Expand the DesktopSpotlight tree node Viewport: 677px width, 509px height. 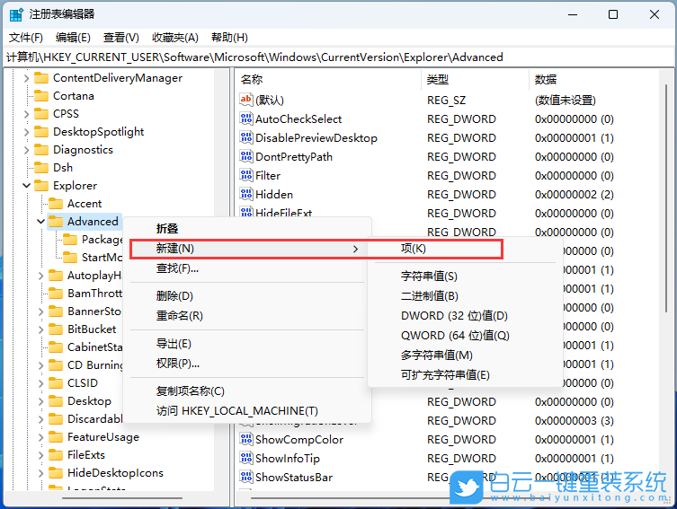pos(26,132)
